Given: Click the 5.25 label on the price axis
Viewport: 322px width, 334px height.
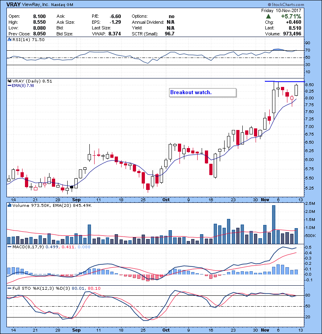Looking at the screenshot, I should point(310,188).
